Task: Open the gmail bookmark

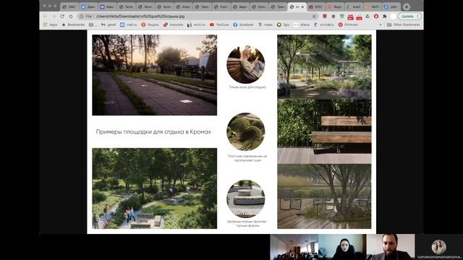Action: (x=109, y=25)
